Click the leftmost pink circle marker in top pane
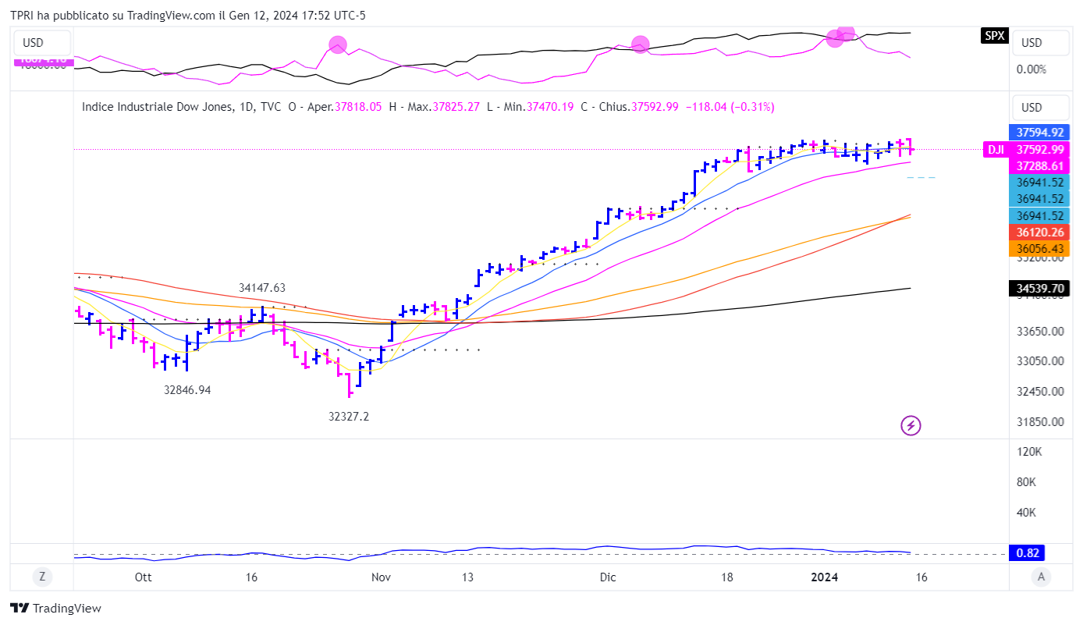 (x=337, y=44)
